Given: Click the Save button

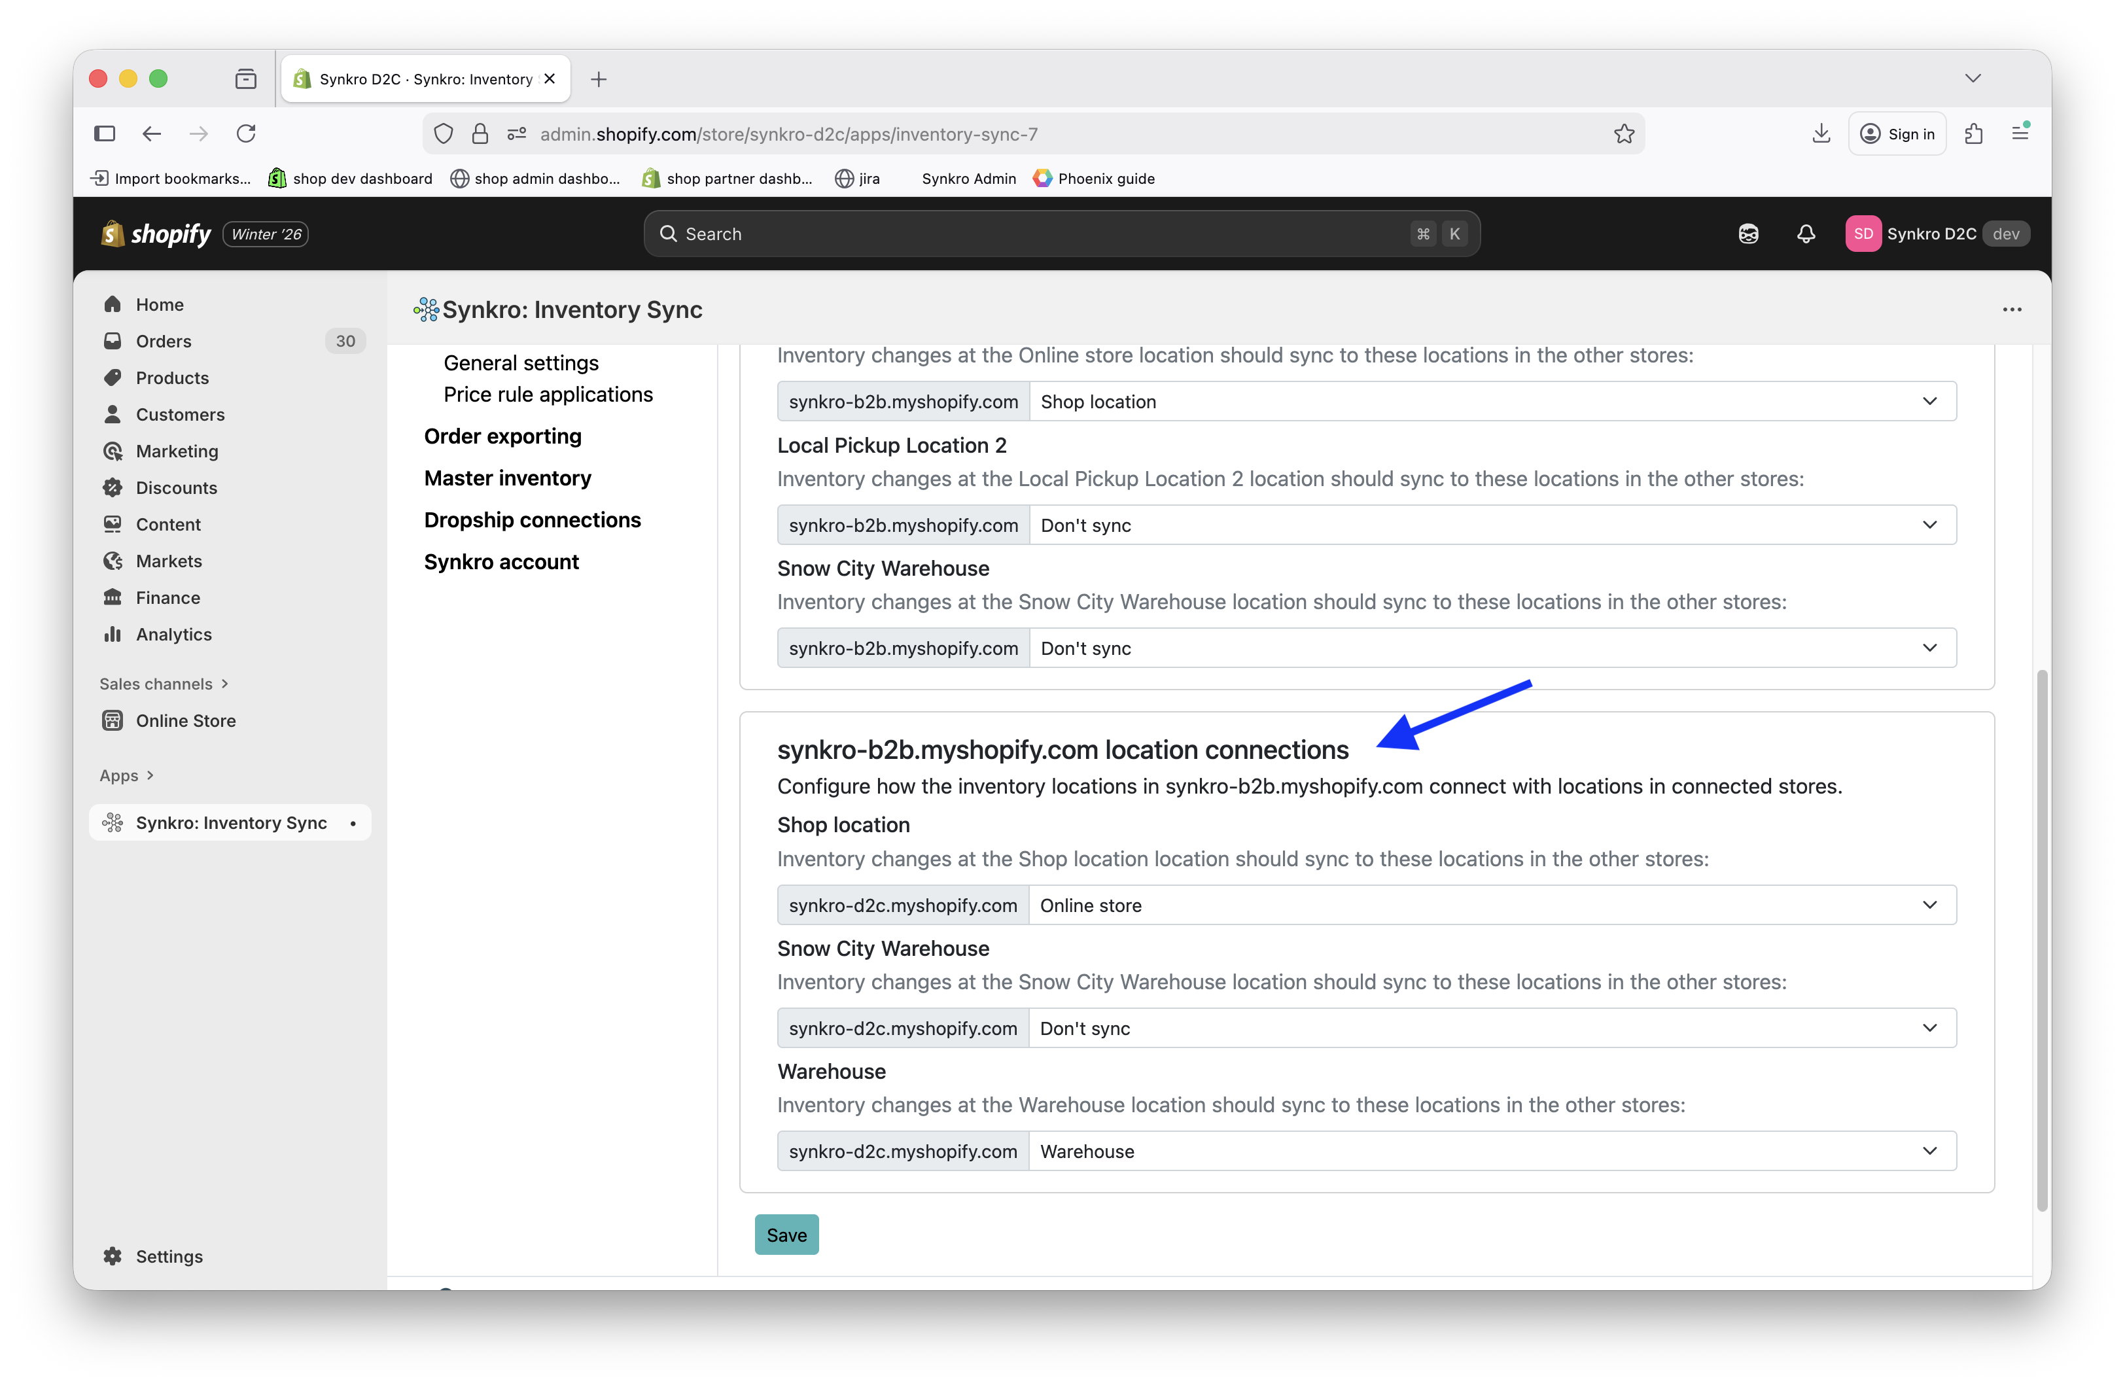Looking at the screenshot, I should (786, 1235).
